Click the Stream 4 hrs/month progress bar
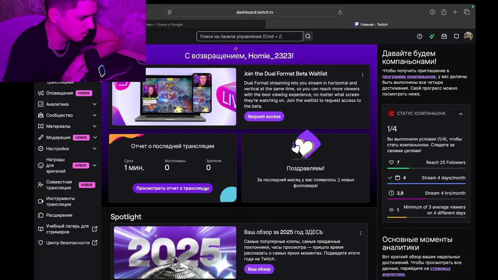Image resolution: width=498 pixels, height=280 pixels. click(426, 199)
